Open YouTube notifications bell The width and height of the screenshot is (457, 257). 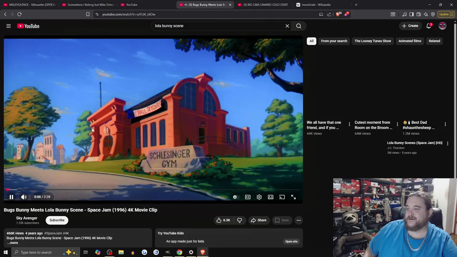click(429, 26)
